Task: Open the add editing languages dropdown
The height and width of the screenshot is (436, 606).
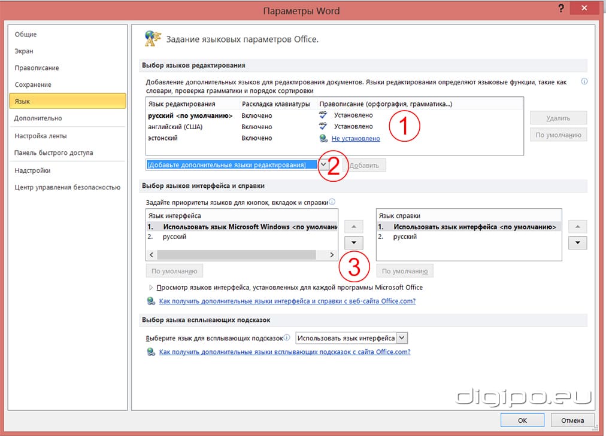Action: click(323, 164)
